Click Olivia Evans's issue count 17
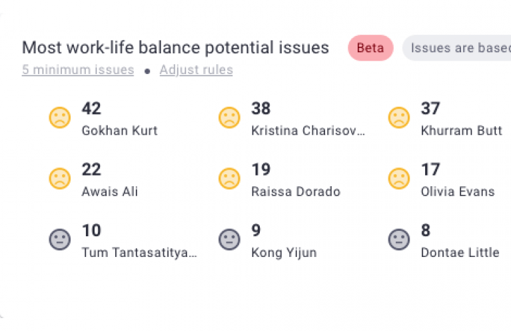This screenshot has height=331, width=511. (430, 170)
